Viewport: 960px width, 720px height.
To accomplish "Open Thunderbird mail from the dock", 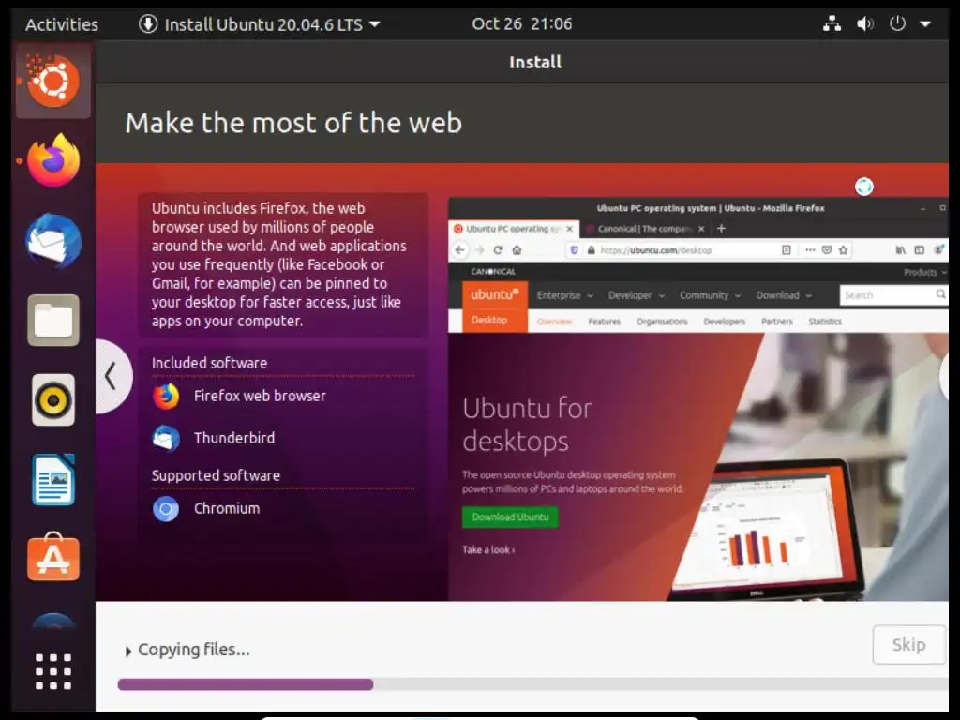I will 53,240.
